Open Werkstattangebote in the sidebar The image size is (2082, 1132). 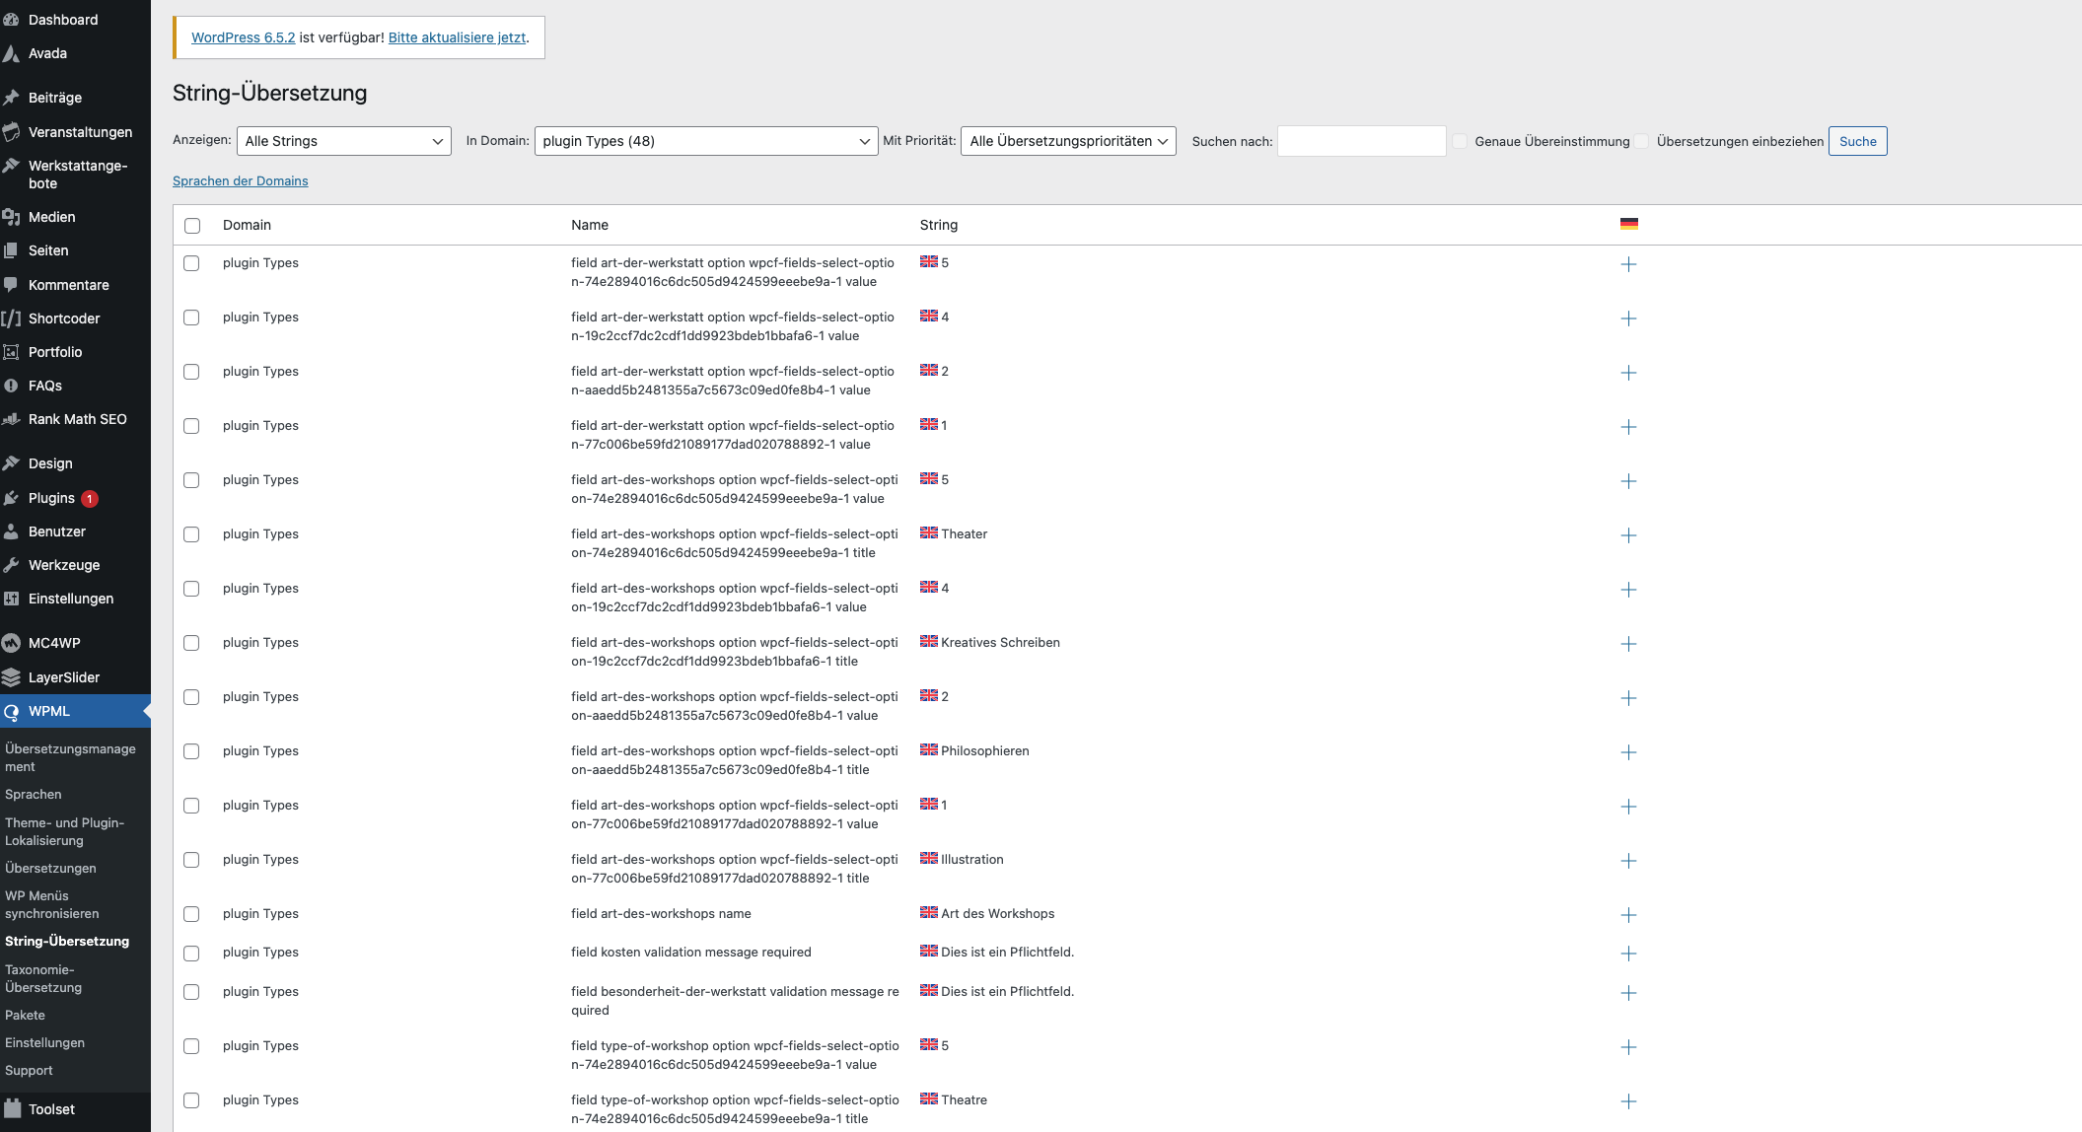point(75,175)
